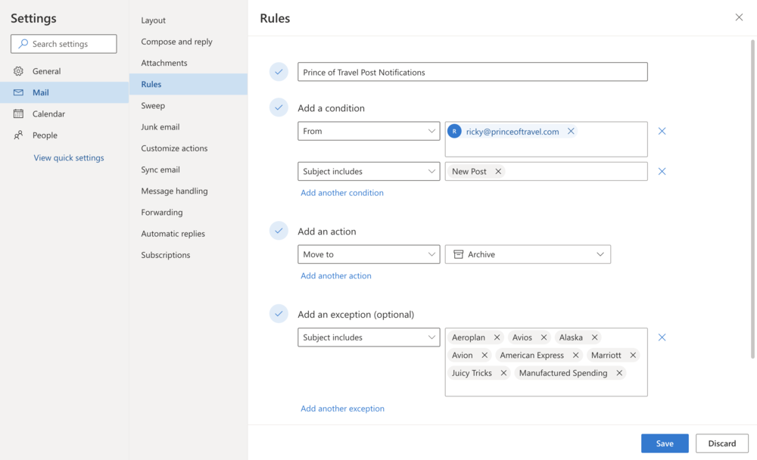This screenshot has width=757, height=460.
Task: Expand the Move to action dropdown
Action: (x=369, y=254)
